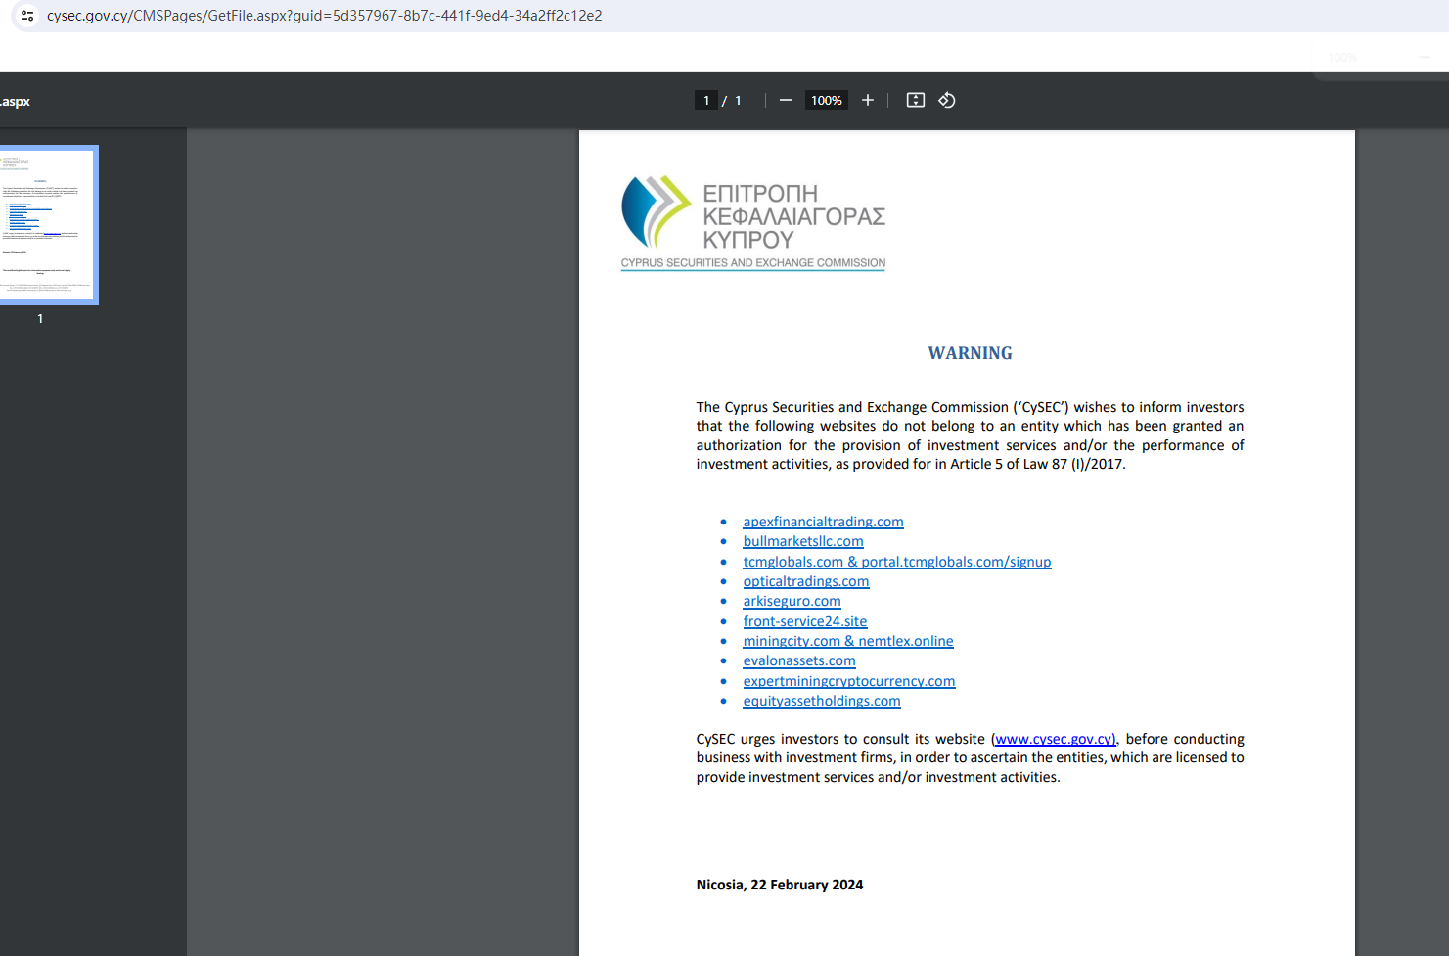
Task: Click the '.aspx' file title in the toolbar
Action: point(16,102)
